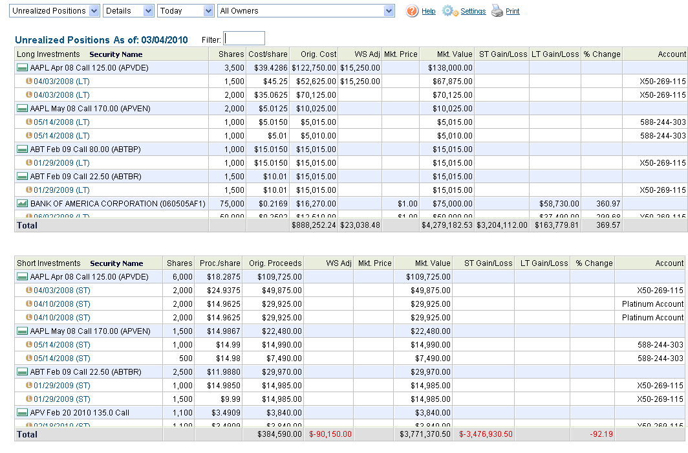Click chart icon beside BANK OF AMERICA CORPORATION
This screenshot has height=453, width=688.
point(22,204)
